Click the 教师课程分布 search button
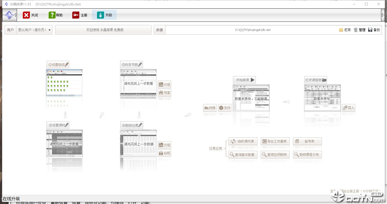 pyautogui.click(x=307, y=155)
